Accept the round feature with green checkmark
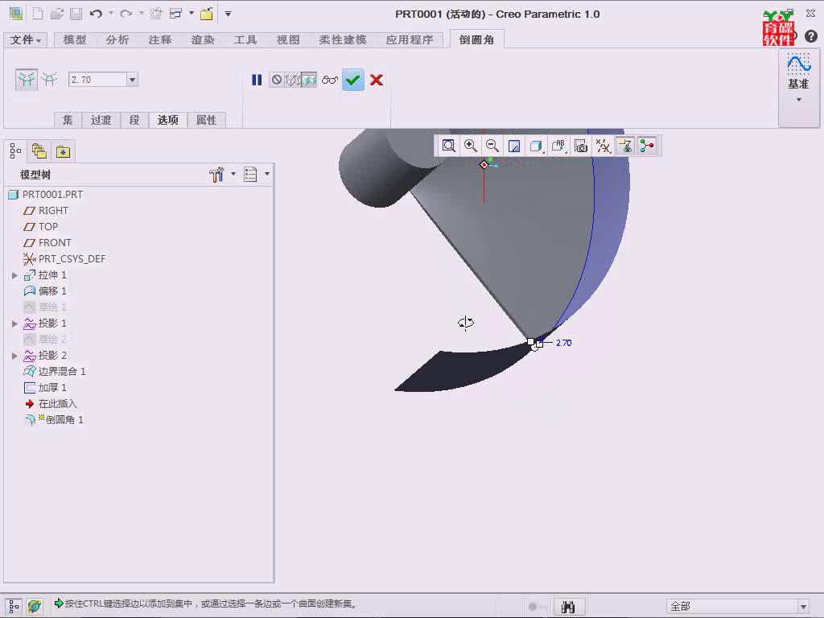 [353, 80]
